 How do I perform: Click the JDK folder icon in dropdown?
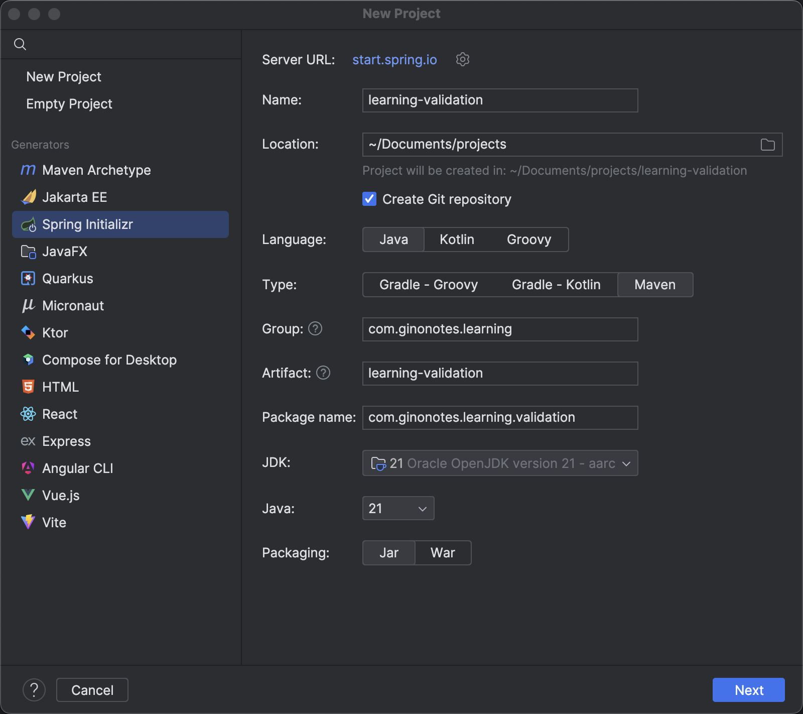point(378,463)
